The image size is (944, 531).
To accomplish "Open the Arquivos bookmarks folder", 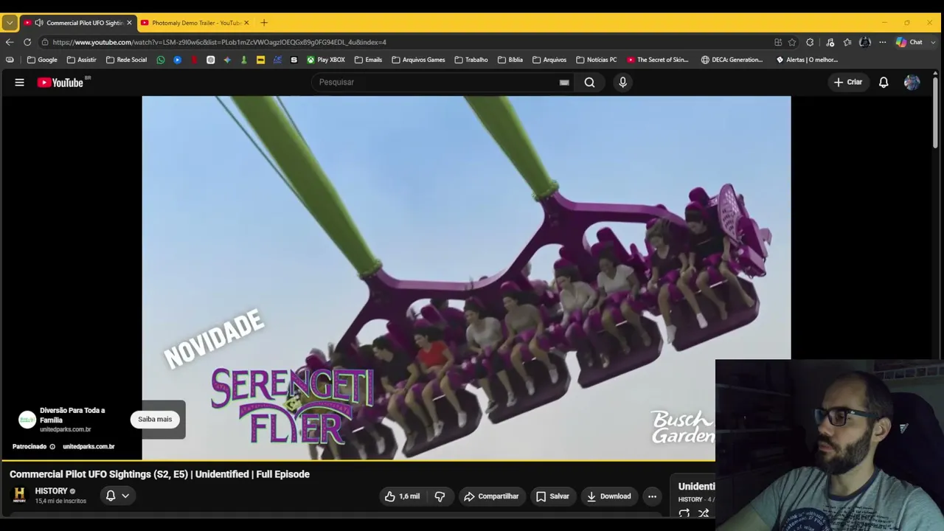I will [549, 60].
